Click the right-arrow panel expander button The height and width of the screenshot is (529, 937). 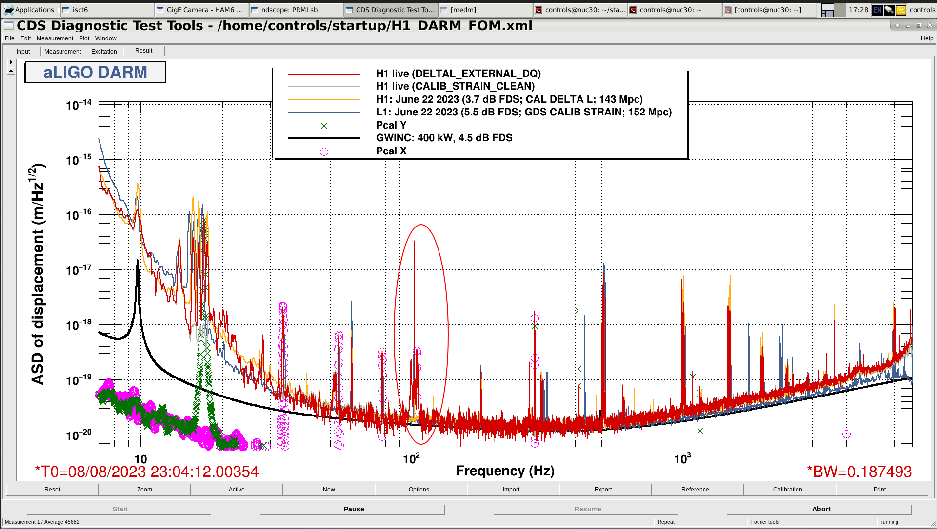[x=11, y=62]
